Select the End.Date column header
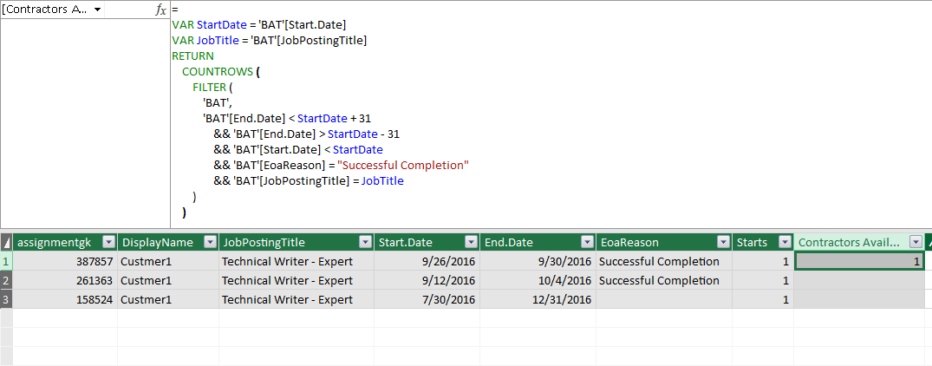Image resolution: width=932 pixels, height=366 pixels. pyautogui.click(x=538, y=242)
